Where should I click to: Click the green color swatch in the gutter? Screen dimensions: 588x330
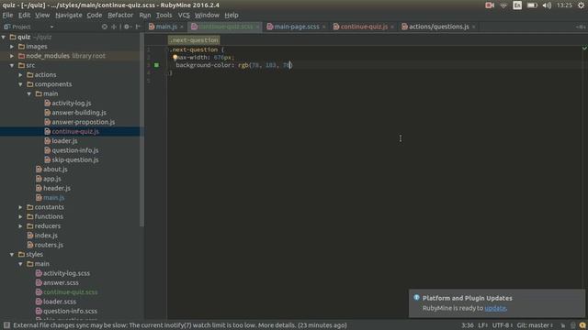(157, 65)
